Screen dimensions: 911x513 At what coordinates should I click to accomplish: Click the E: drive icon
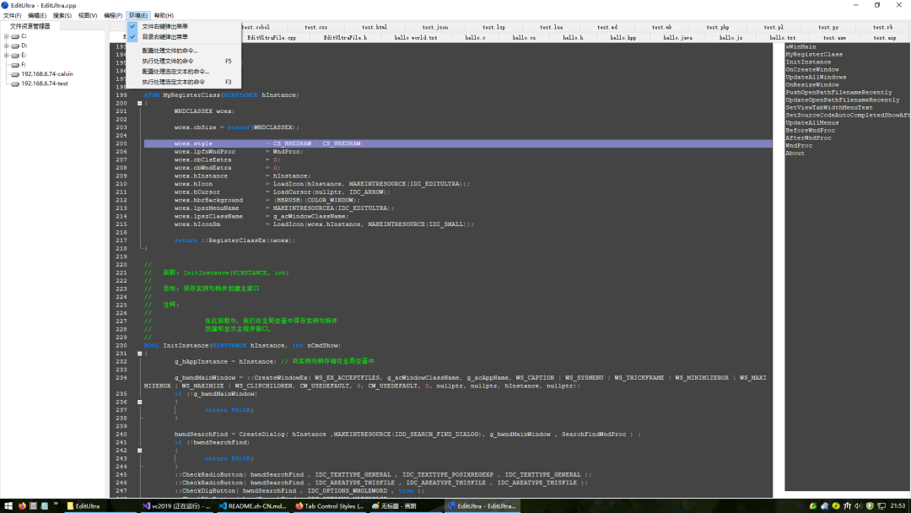click(15, 55)
